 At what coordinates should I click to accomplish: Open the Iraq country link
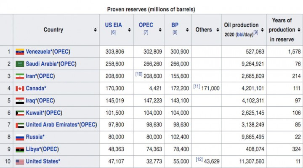pyautogui.click(x=31, y=101)
